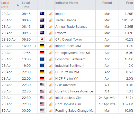Select the HICP Prelim YY indicator
Screen dimensions: 134x114
point(67,79)
